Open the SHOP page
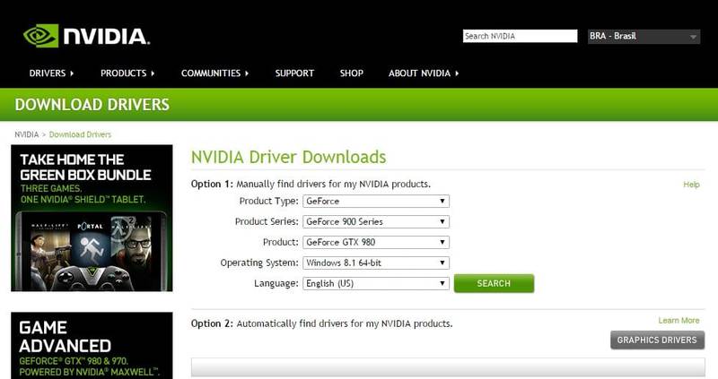The width and height of the screenshot is (718, 379). pos(351,73)
